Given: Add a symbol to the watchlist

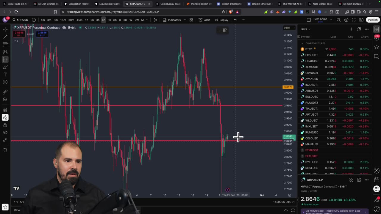Looking at the screenshot, I should pyautogui.click(x=351, y=29).
